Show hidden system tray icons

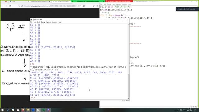click(176, 110)
